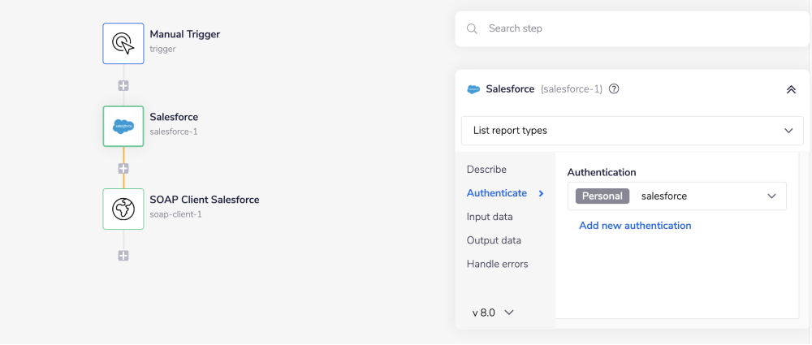Click Salesforce logo in properties panel header
The height and width of the screenshot is (345, 812).
pos(473,89)
